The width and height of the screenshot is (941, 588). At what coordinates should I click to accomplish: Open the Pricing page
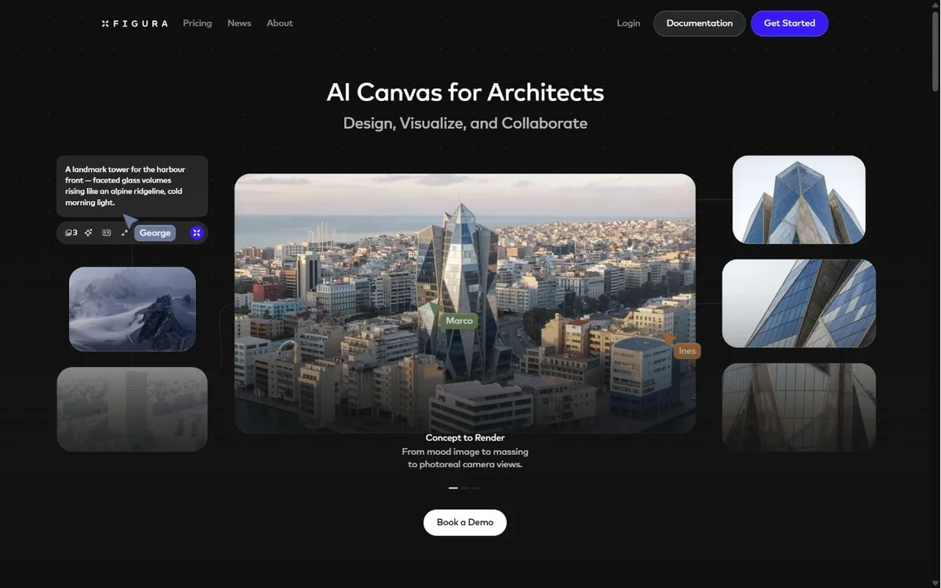pyautogui.click(x=198, y=24)
